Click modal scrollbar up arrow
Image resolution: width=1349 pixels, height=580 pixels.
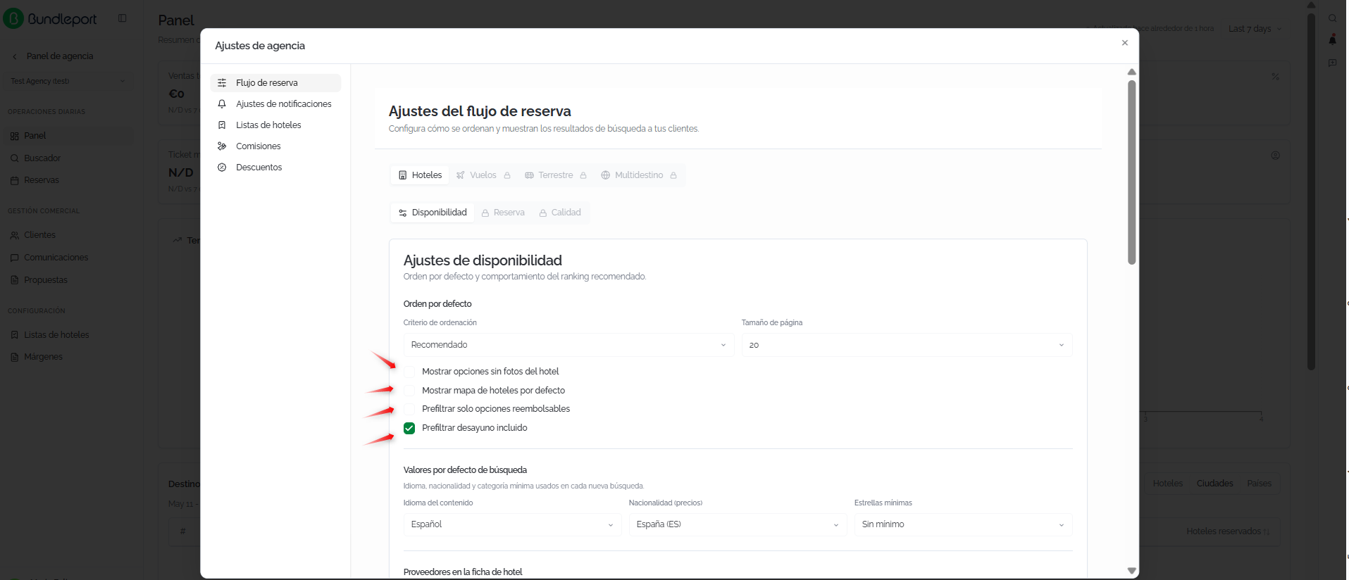[x=1131, y=72]
